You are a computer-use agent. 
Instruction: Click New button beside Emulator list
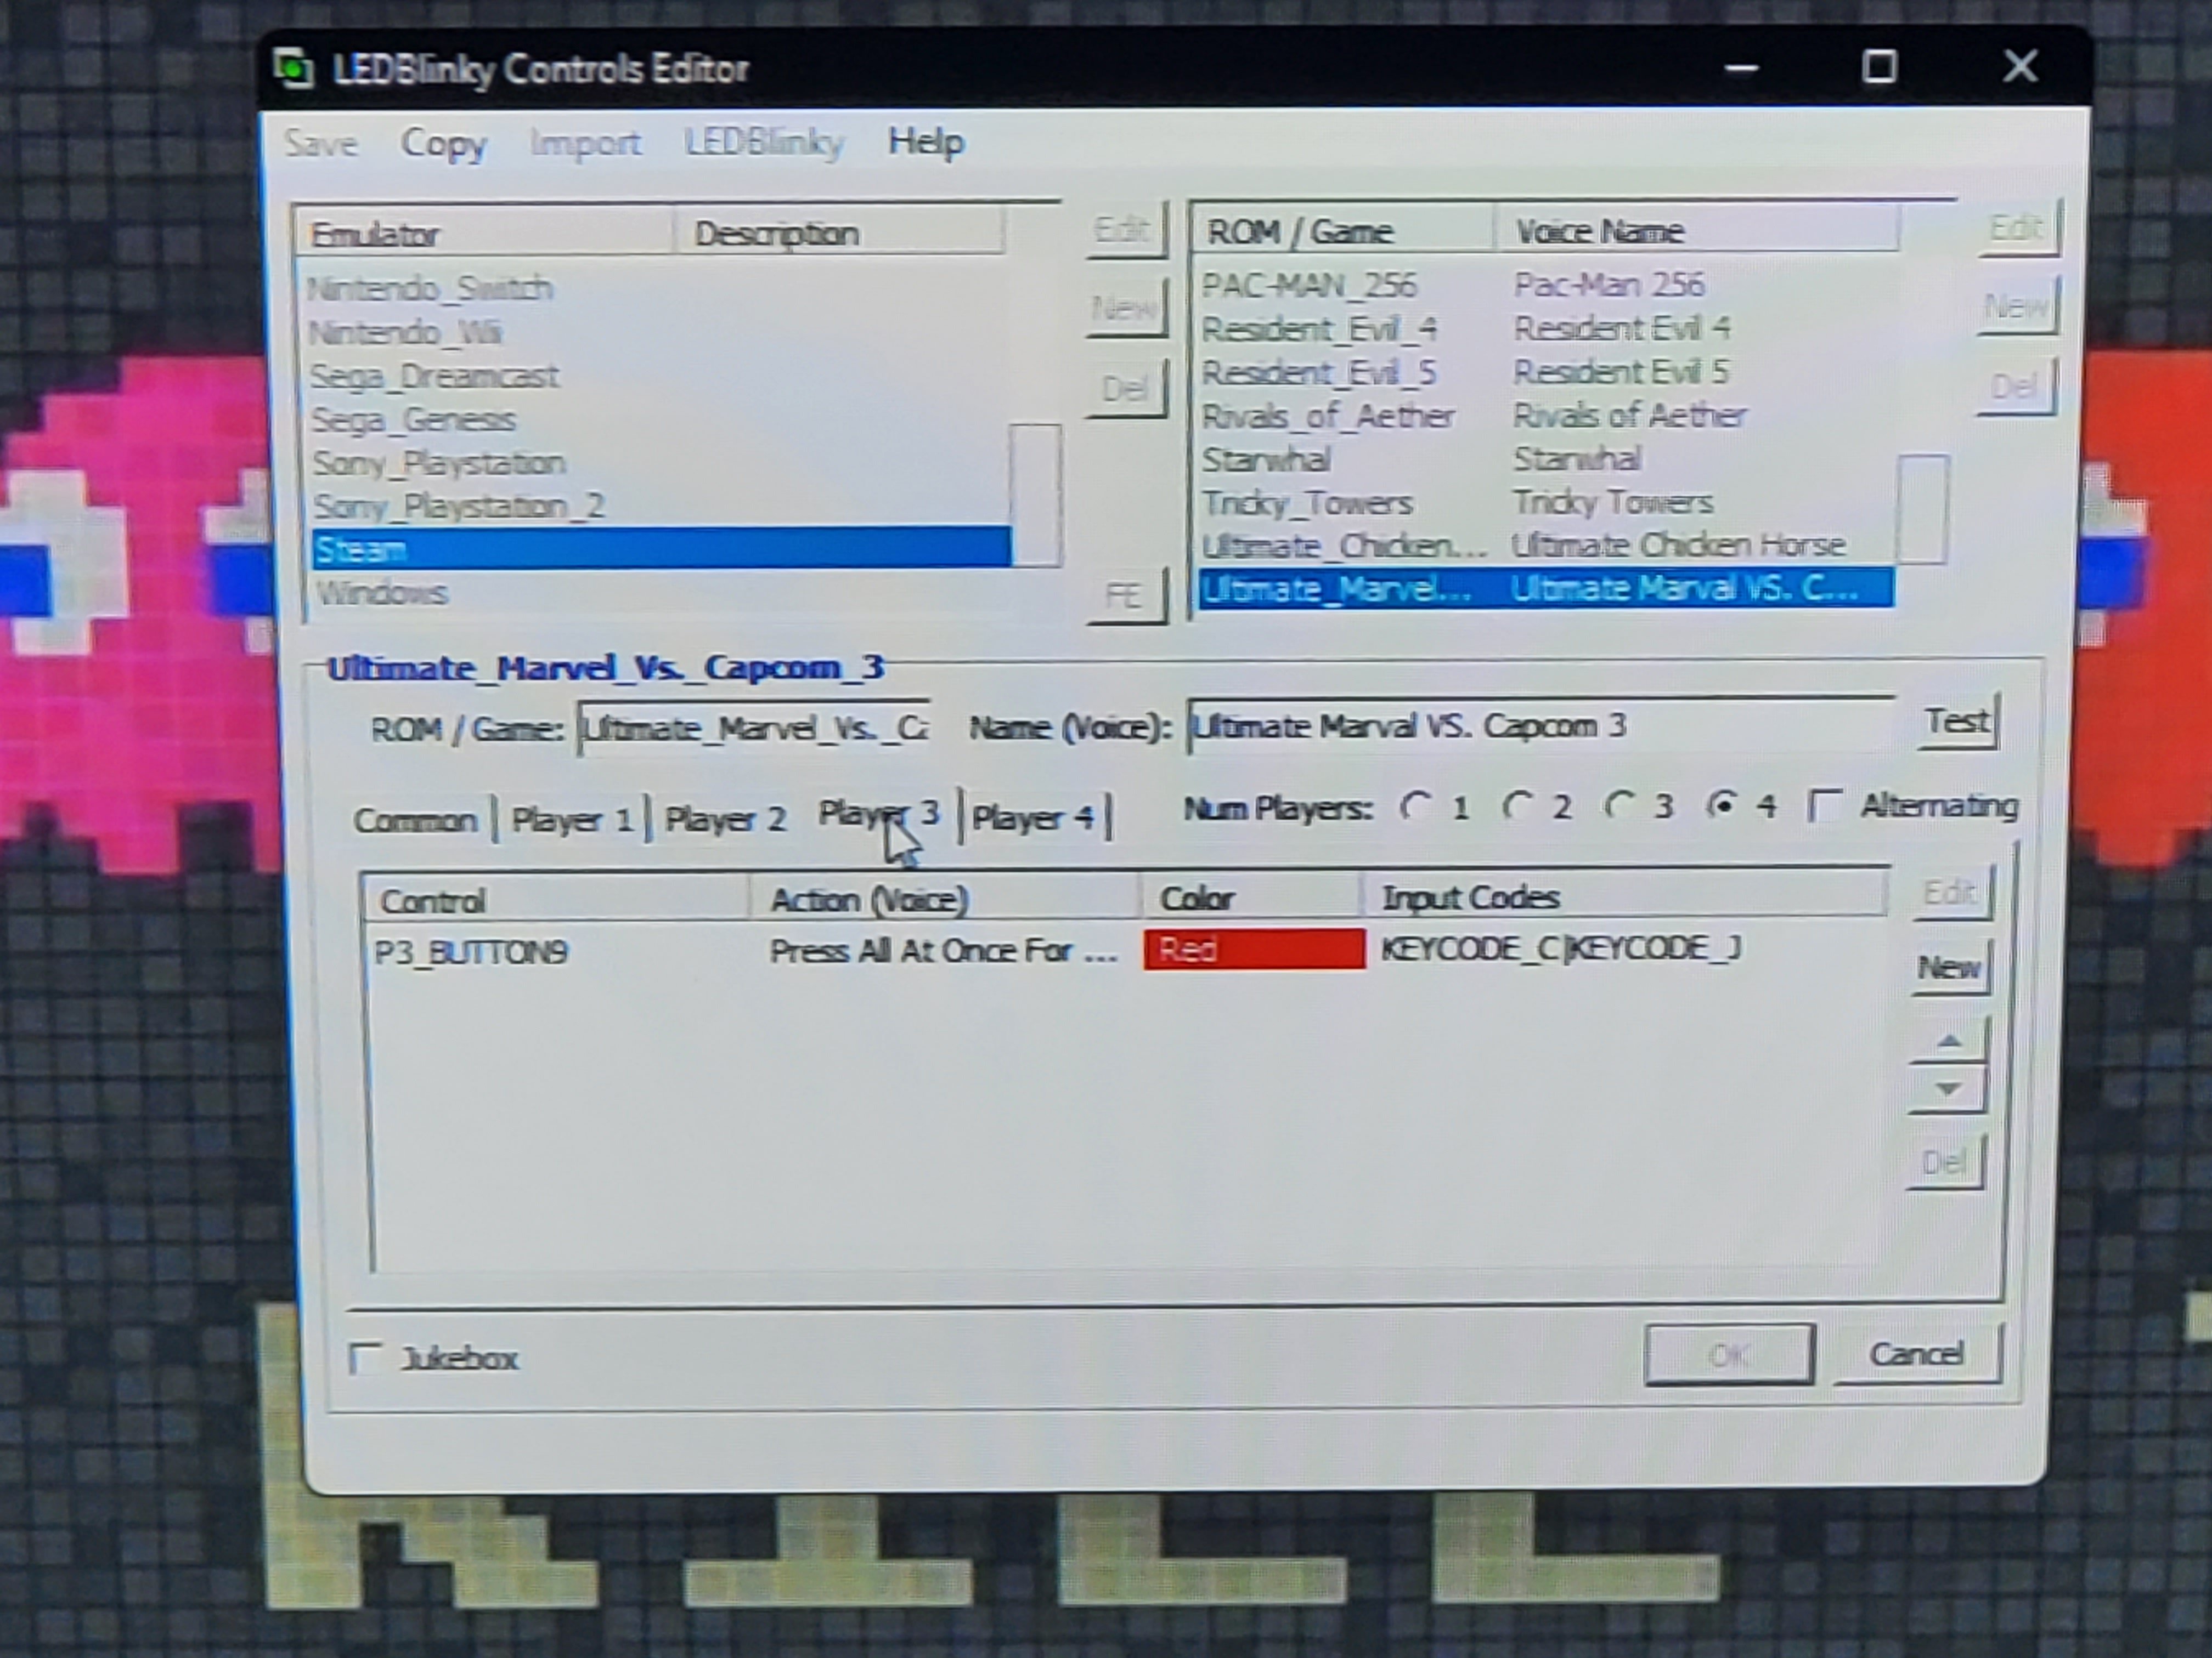[1126, 308]
